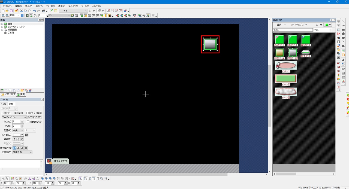The height and width of the screenshot is (189, 349).
Task: Select the straight line drawing tool
Action: pos(343,22)
